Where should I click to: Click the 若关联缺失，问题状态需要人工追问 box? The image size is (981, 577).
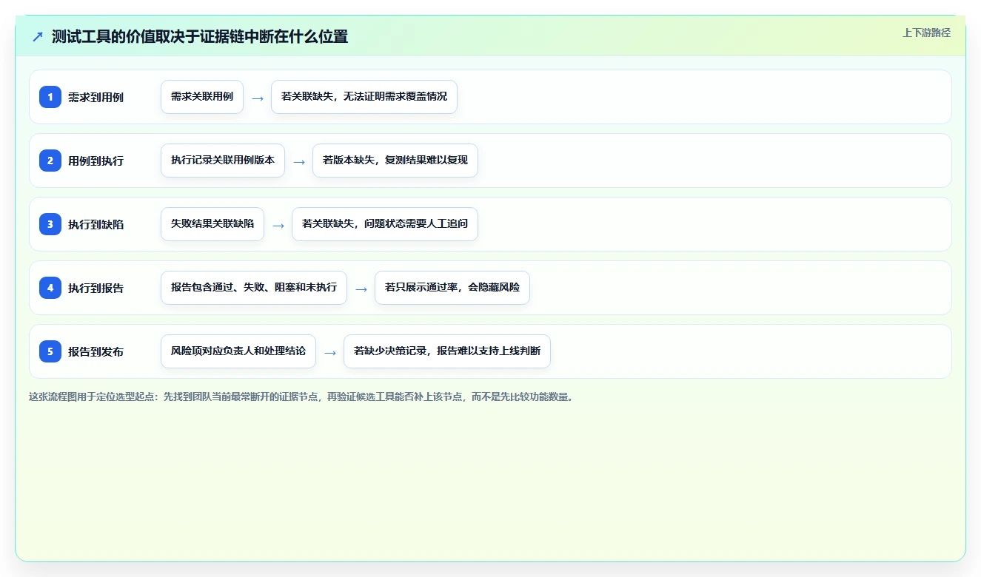point(385,224)
